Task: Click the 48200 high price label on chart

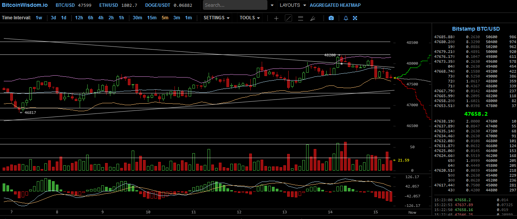Action: tap(330, 55)
